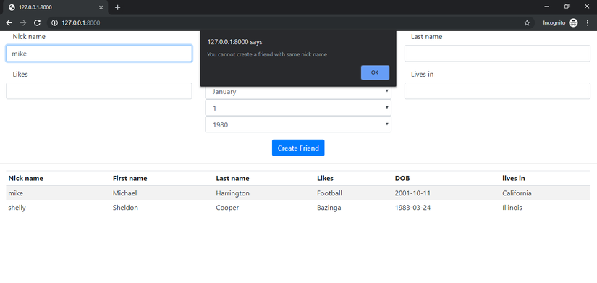Click the browser forward arrow
The image size is (597, 283).
point(23,23)
